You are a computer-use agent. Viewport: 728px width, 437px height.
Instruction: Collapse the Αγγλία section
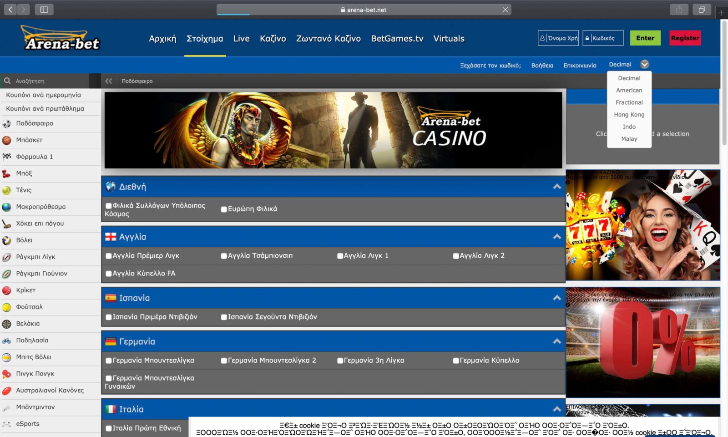(557, 237)
